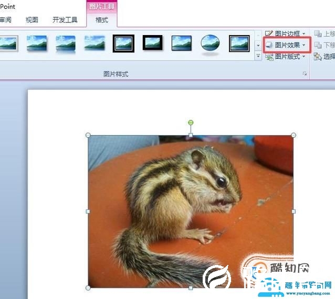Viewport: 335px width, 299px height.
Task: Open the 审阅 ribbon tab
Action: pos(5,20)
